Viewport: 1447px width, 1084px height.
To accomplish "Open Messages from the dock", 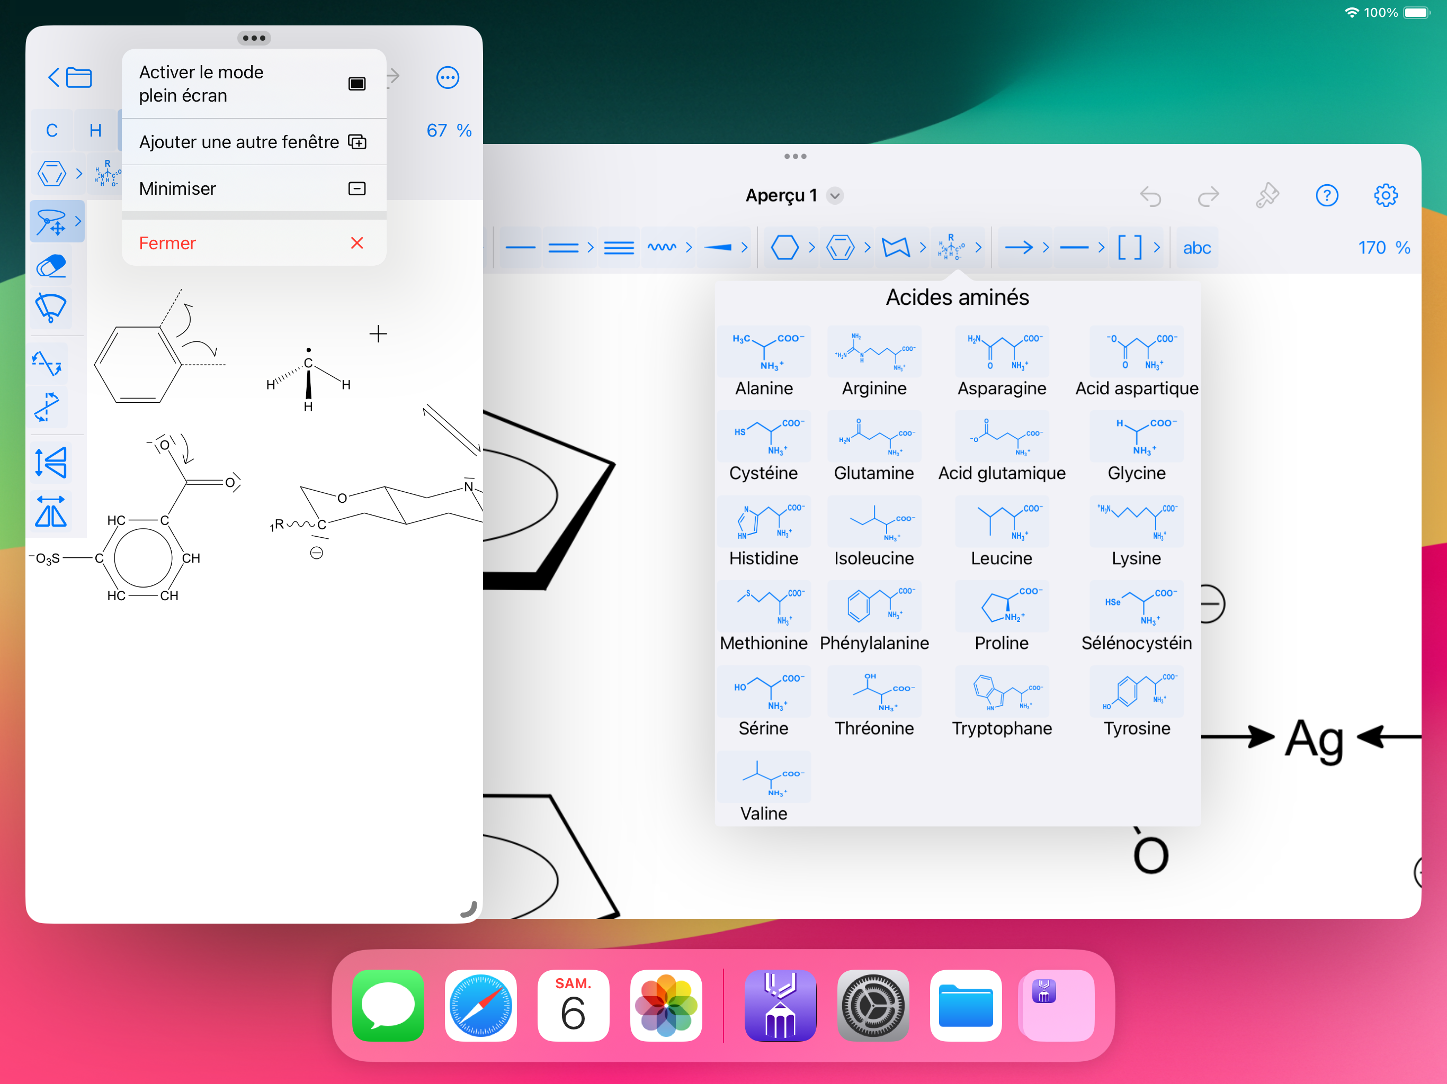I will (388, 1006).
